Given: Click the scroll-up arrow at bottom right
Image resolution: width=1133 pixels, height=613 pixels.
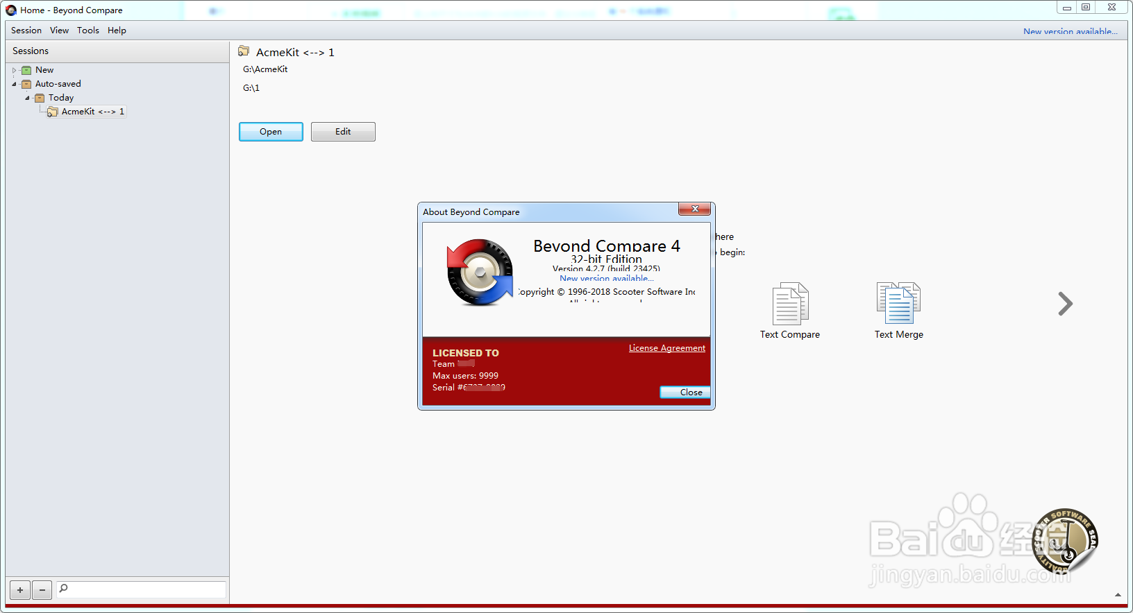Looking at the screenshot, I should (x=1118, y=595).
